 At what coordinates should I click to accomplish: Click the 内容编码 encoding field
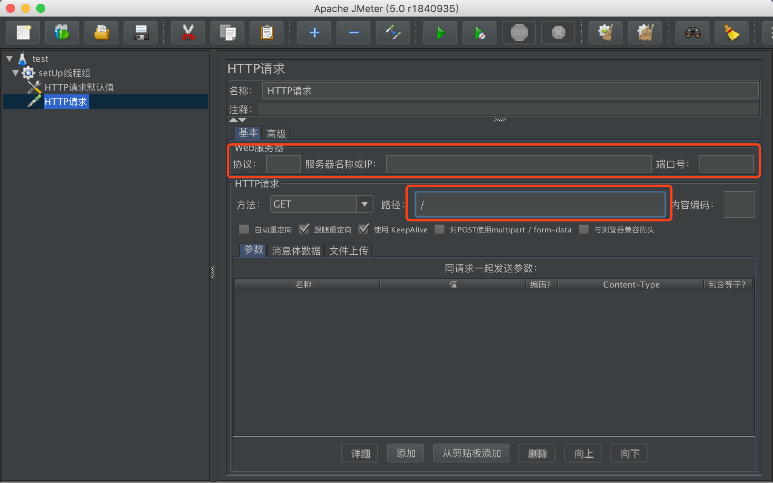coord(739,204)
